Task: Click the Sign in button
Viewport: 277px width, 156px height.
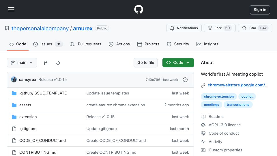Action: pos(260,10)
